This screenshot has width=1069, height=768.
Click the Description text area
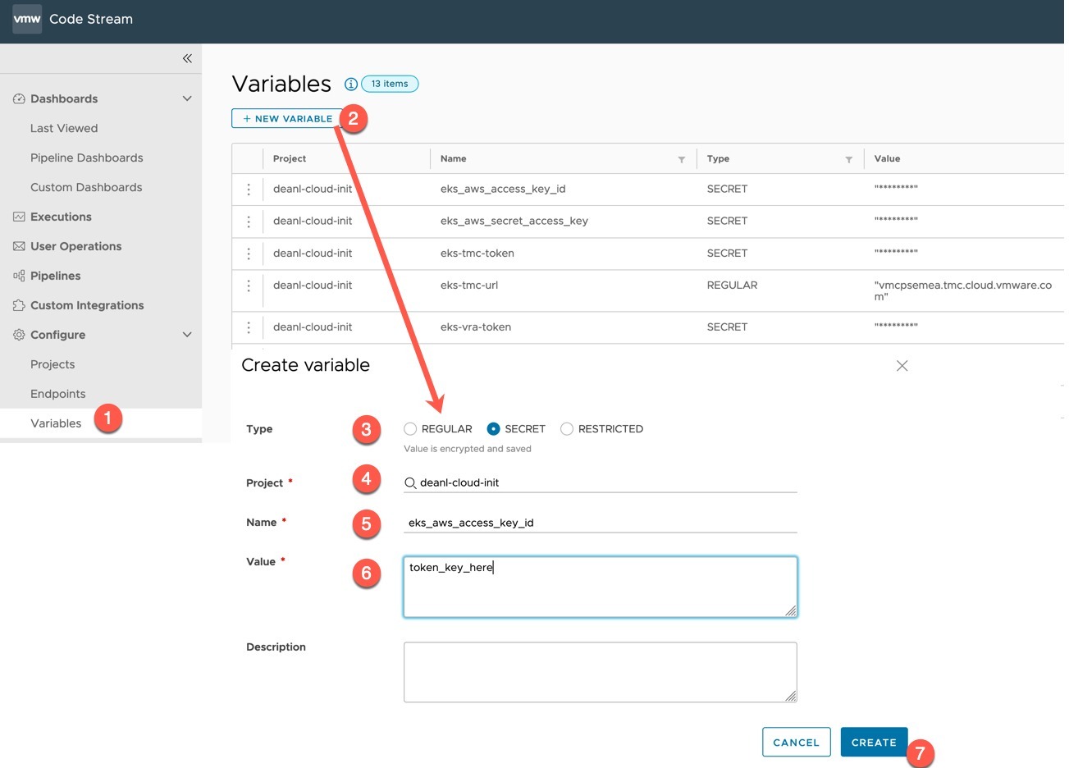[x=601, y=672]
